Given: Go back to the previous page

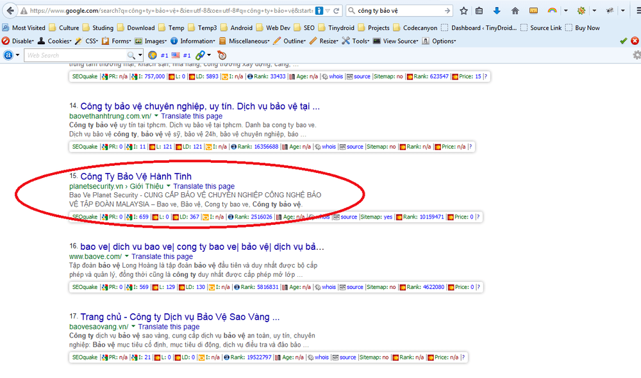Looking at the screenshot, I should pos(10,11).
